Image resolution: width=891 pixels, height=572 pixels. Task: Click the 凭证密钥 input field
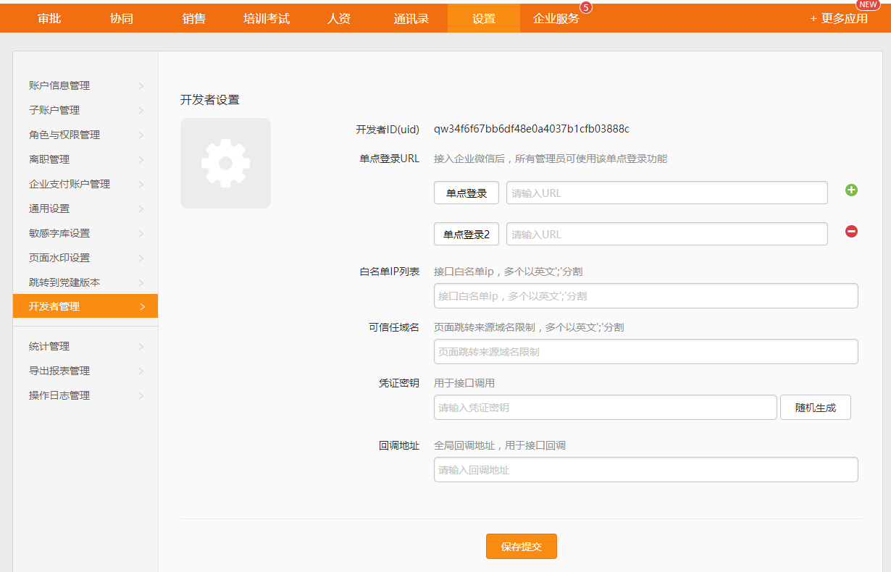click(x=605, y=408)
